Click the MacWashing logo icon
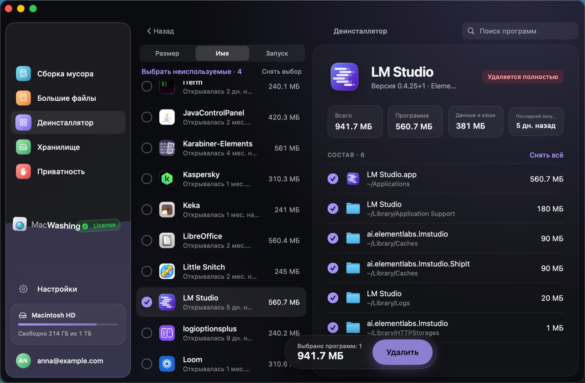585x383 pixels. 20,224
